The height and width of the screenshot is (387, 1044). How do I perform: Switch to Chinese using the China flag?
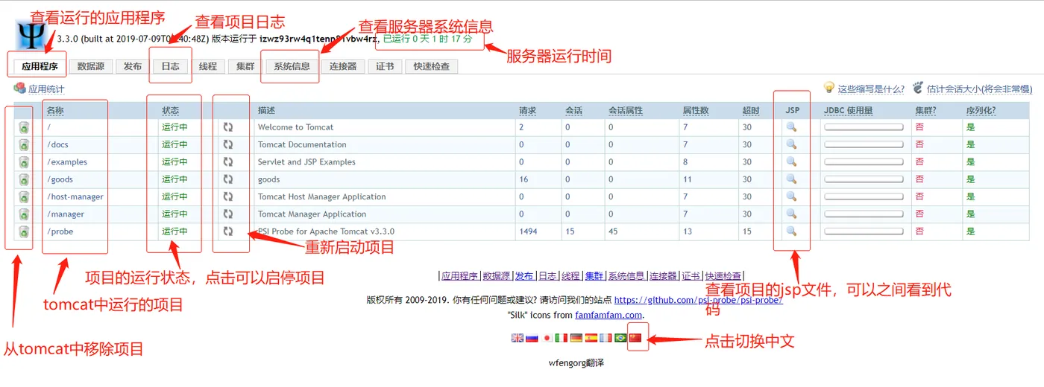pyautogui.click(x=635, y=338)
